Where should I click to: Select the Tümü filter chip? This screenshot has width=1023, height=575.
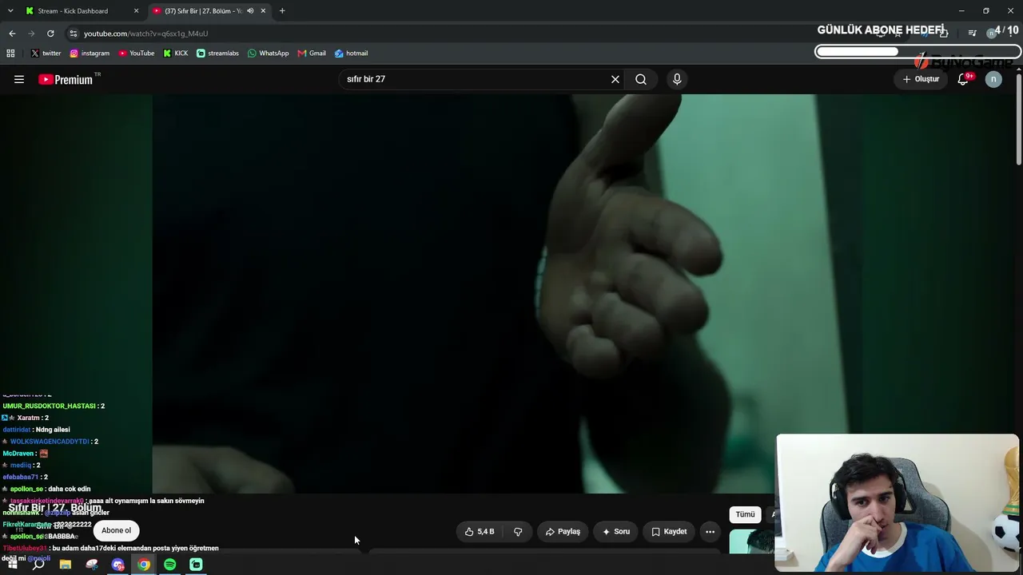tap(745, 514)
